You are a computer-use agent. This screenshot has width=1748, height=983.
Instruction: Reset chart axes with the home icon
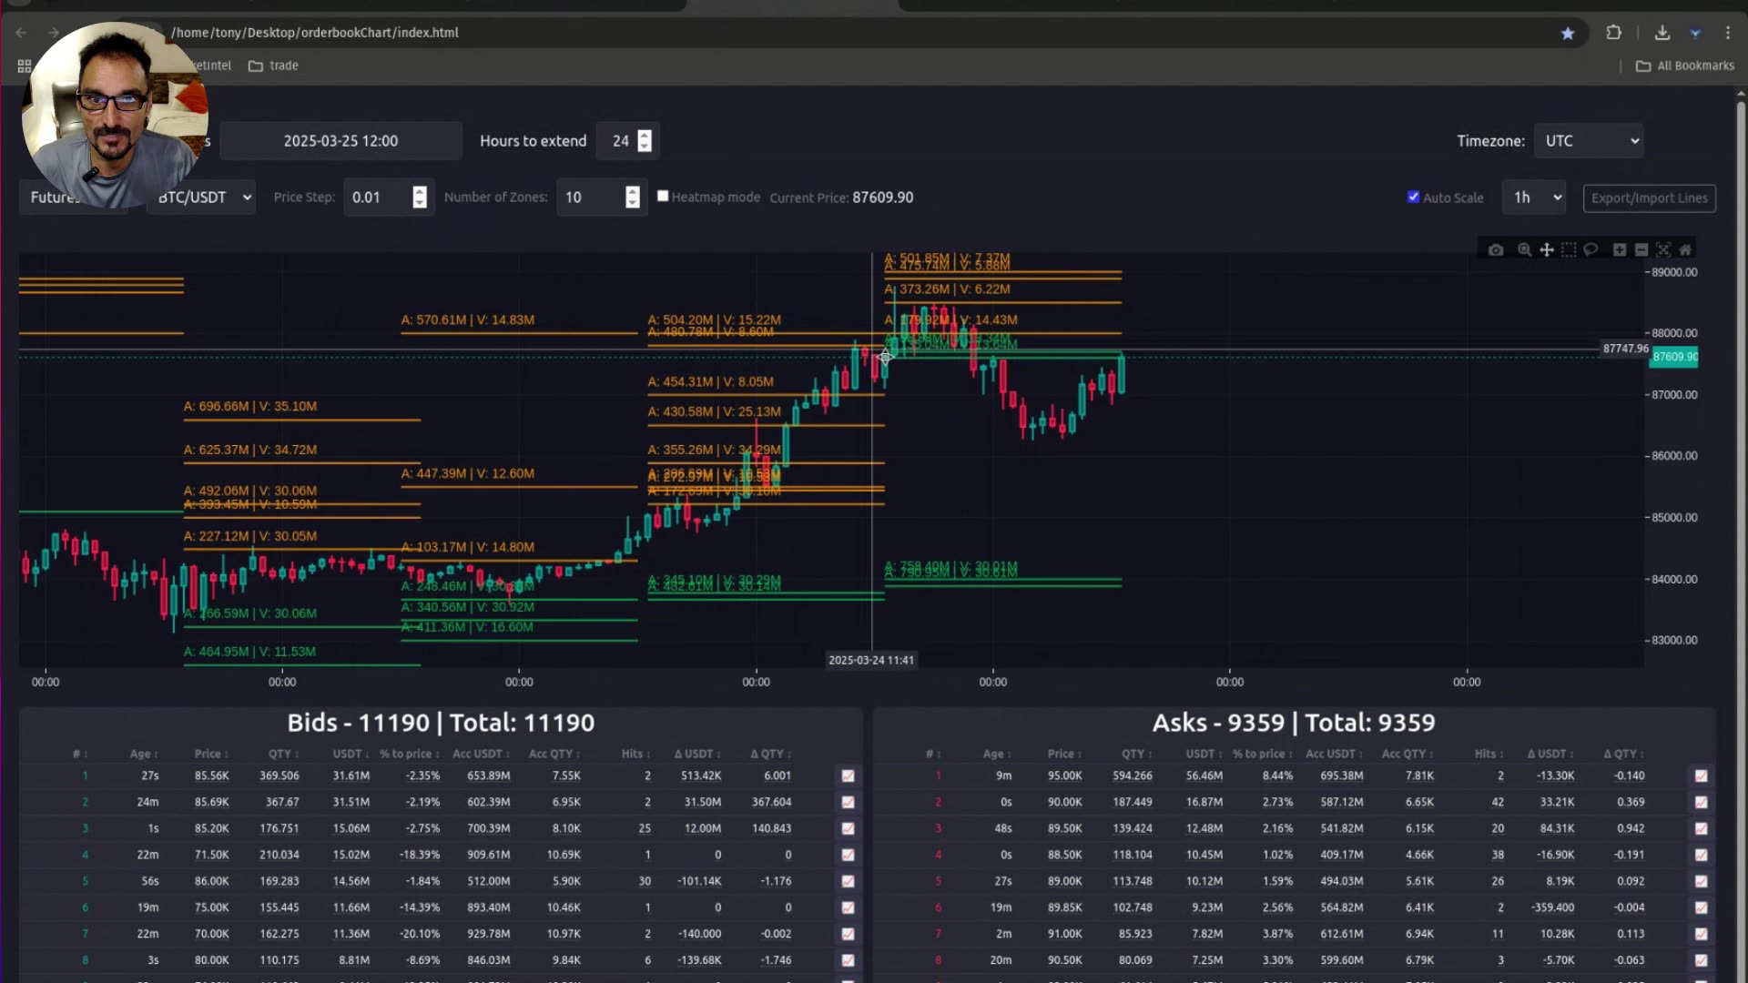(x=1686, y=249)
